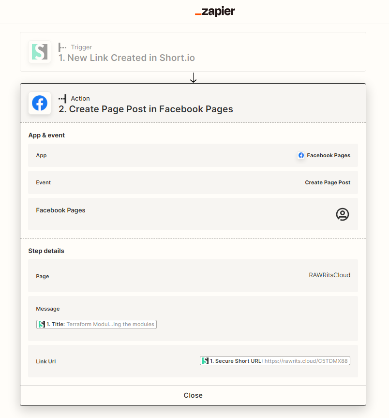This screenshot has height=418, width=389.
Task: Click the Zapier logo
Action: [x=215, y=11]
